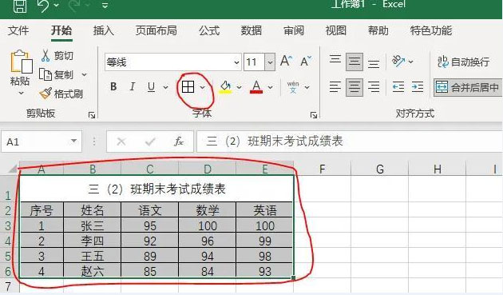Click the 自动换行 wrap text button
The height and width of the screenshot is (295, 503).
pos(464,62)
